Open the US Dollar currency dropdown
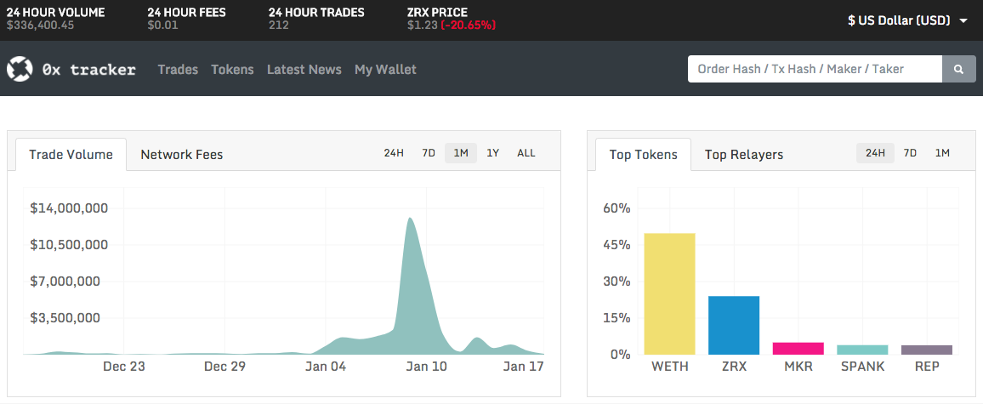This screenshot has height=404, width=983. point(908,20)
